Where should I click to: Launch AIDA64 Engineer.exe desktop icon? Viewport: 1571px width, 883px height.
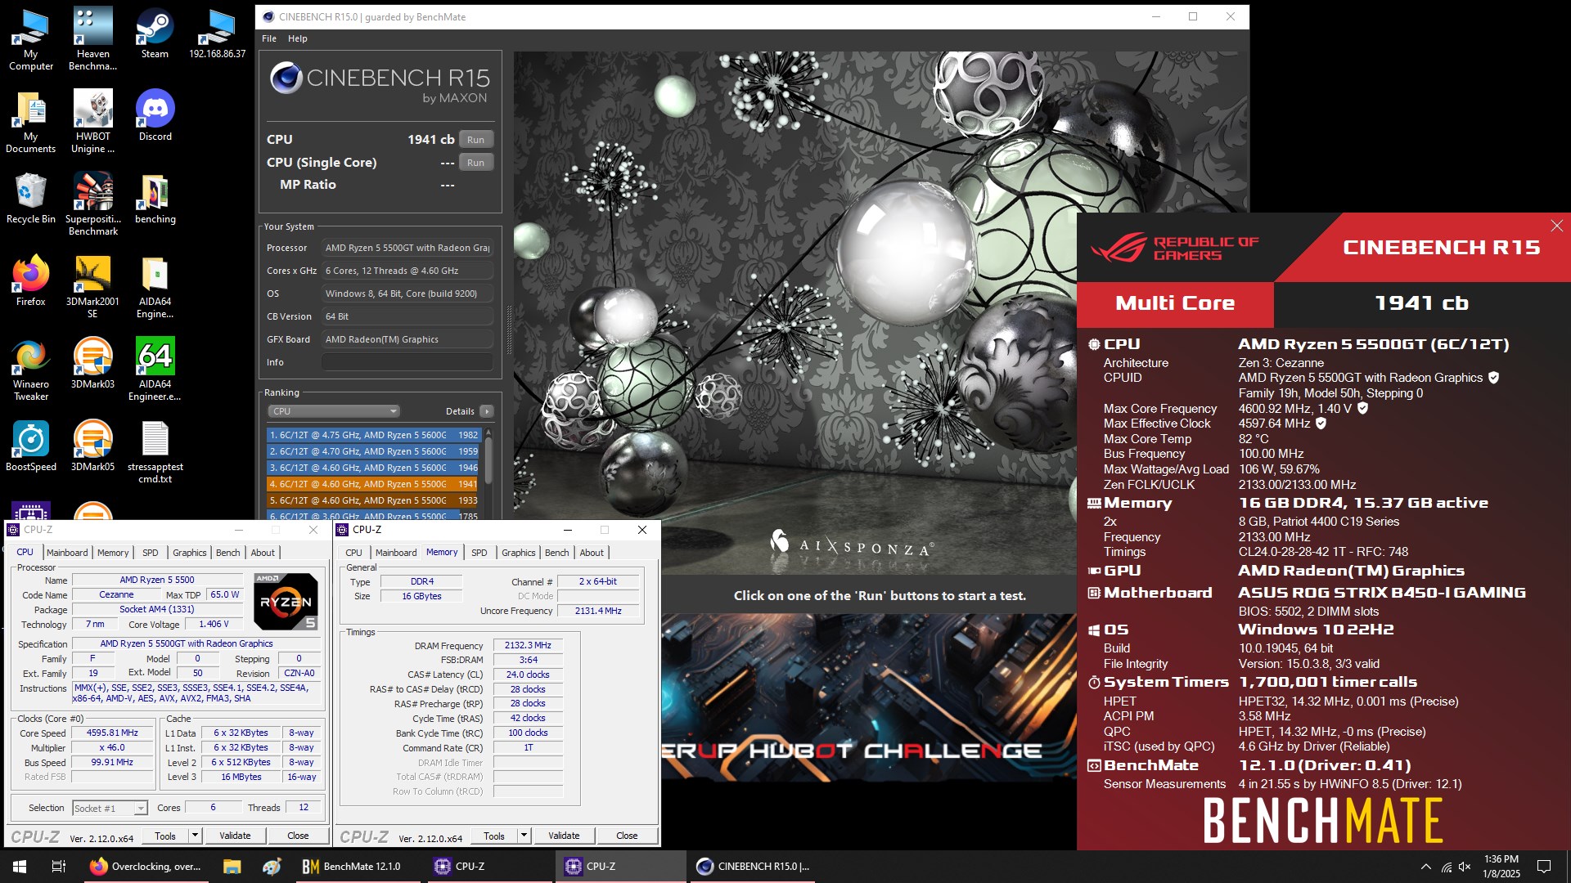click(155, 370)
